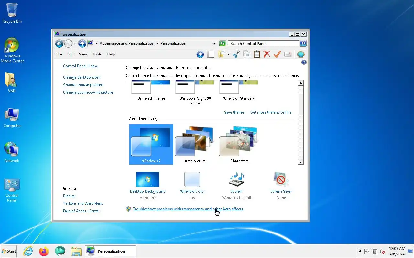The image size is (414, 258).
Task: Click the Cut scissors icon
Action: [x=236, y=54]
